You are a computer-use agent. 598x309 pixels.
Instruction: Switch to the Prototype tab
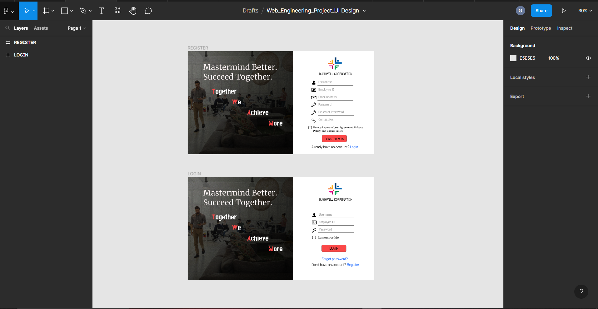coord(541,28)
